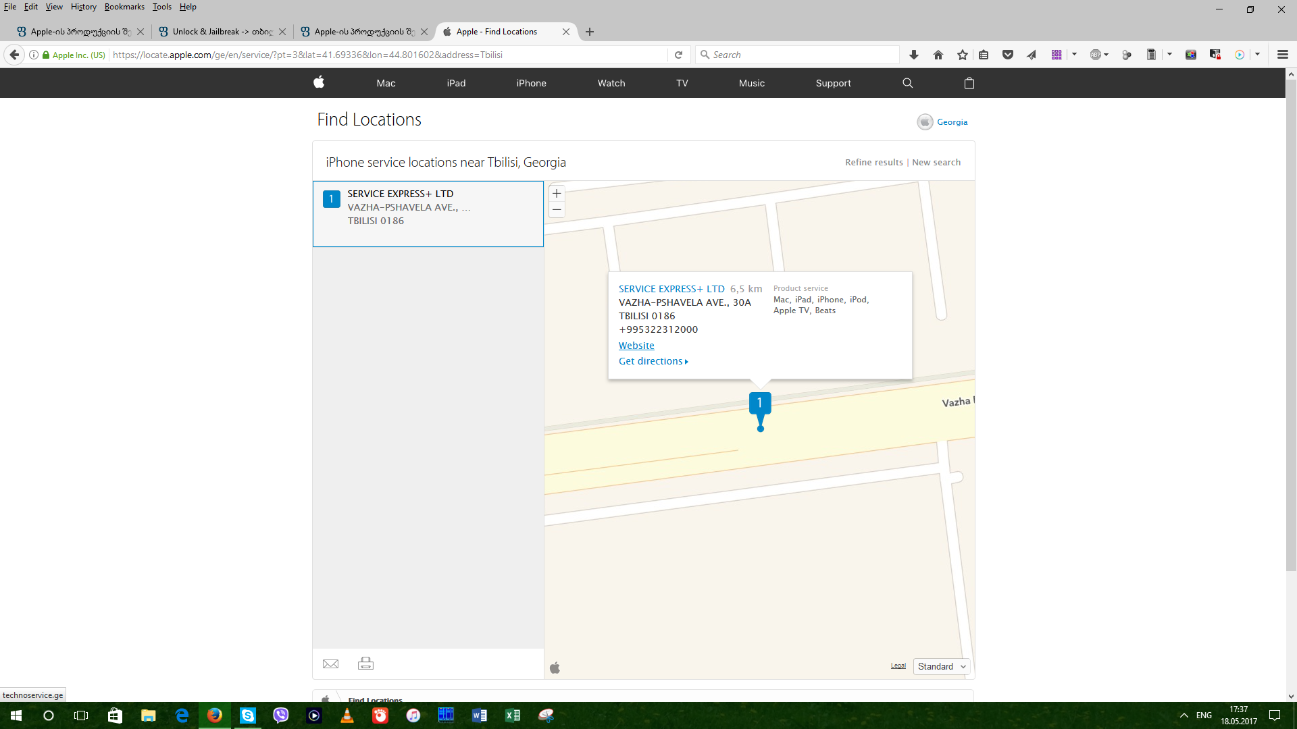Viewport: 1297px width, 729px height.
Task: Open iTunes from the taskbar
Action: pyautogui.click(x=413, y=715)
